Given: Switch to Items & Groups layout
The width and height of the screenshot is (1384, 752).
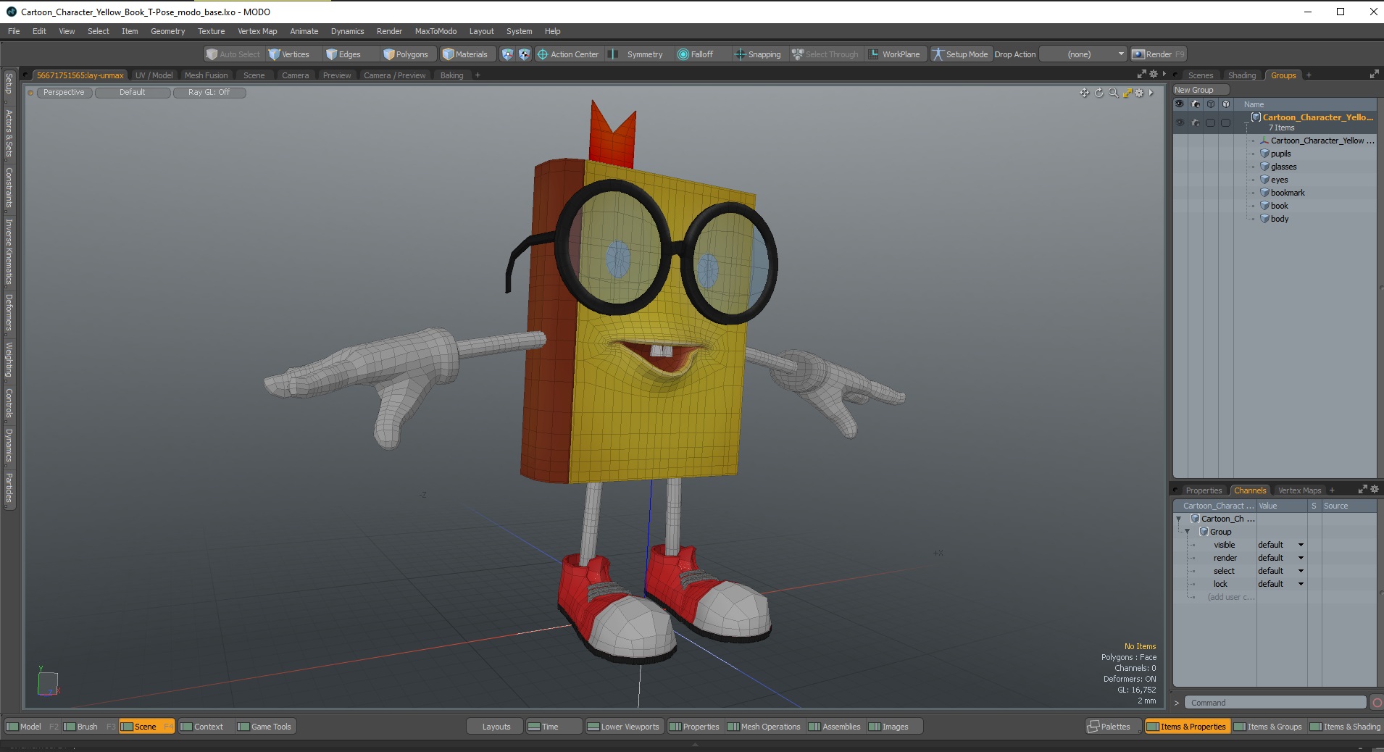Looking at the screenshot, I should click(x=1268, y=727).
